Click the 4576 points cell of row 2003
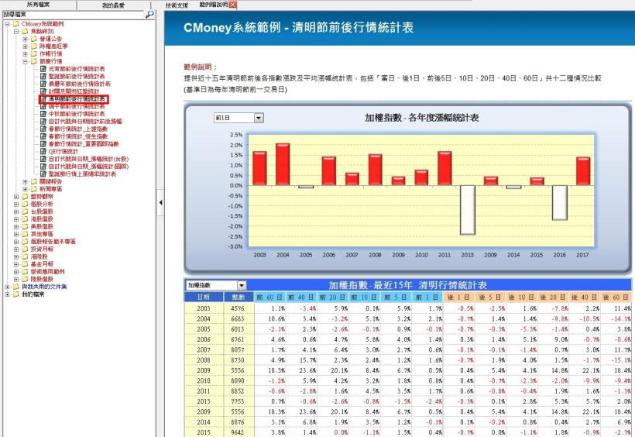635x437 pixels. pos(239,308)
